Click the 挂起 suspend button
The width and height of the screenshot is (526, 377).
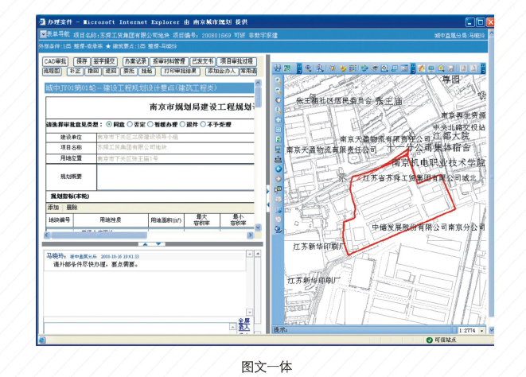tap(147, 71)
